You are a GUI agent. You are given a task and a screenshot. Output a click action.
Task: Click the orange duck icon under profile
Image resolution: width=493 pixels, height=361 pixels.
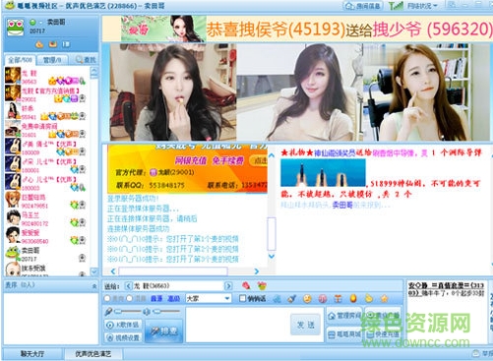point(39,44)
